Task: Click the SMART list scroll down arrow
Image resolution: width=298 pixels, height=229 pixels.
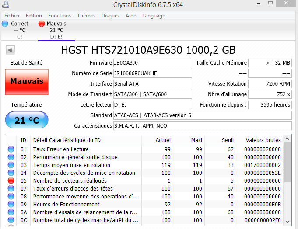Action: click(287, 222)
